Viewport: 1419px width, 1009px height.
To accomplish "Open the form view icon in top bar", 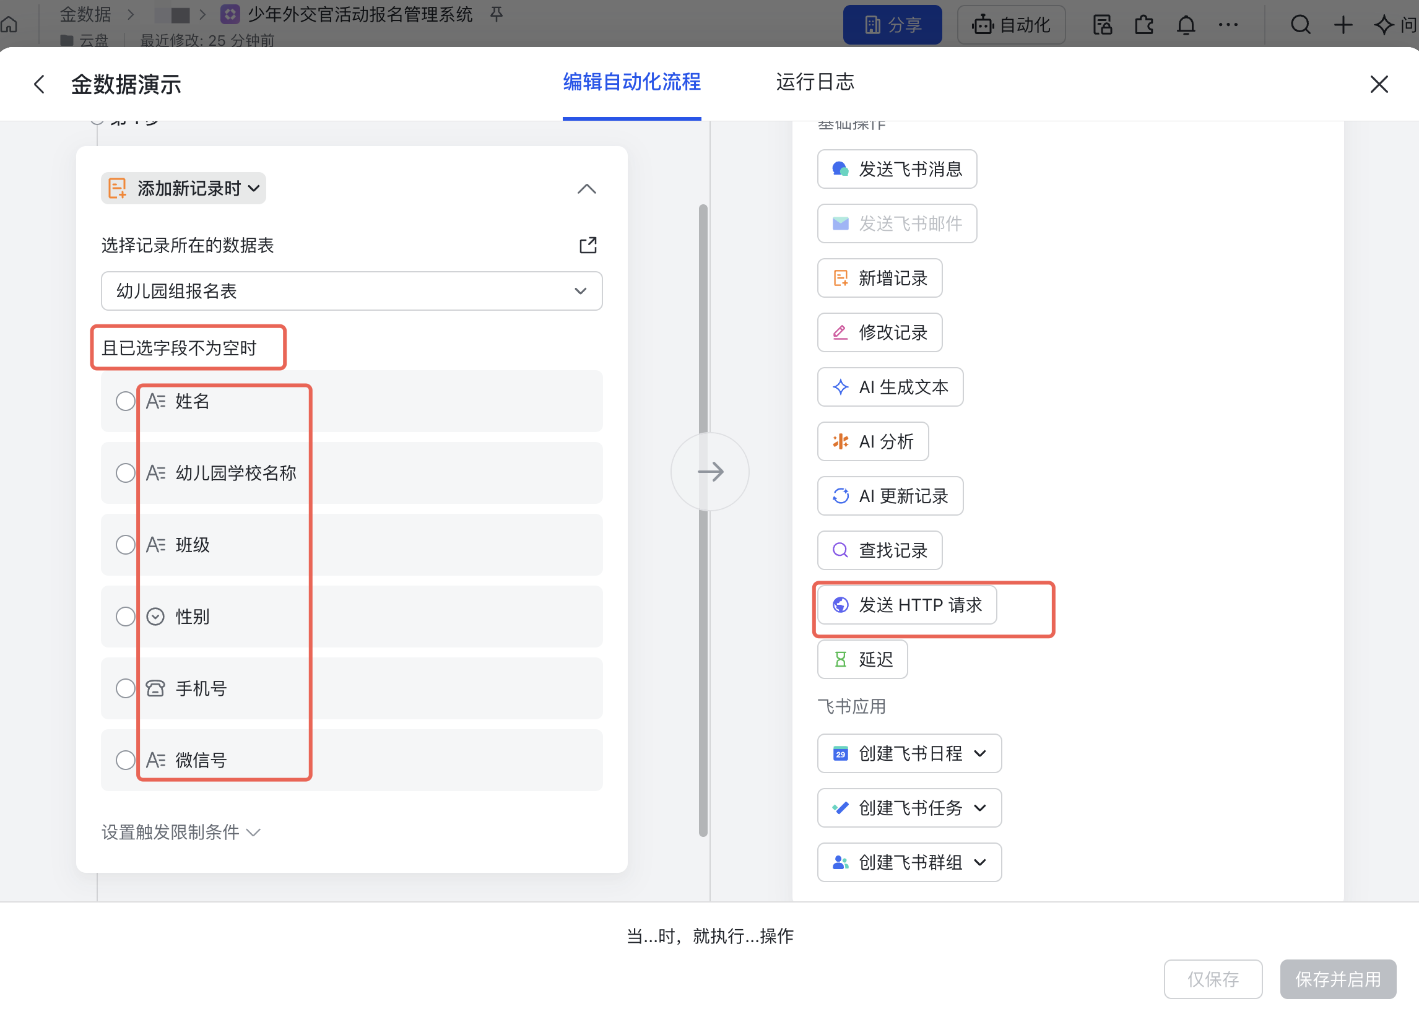I will coord(1102,25).
